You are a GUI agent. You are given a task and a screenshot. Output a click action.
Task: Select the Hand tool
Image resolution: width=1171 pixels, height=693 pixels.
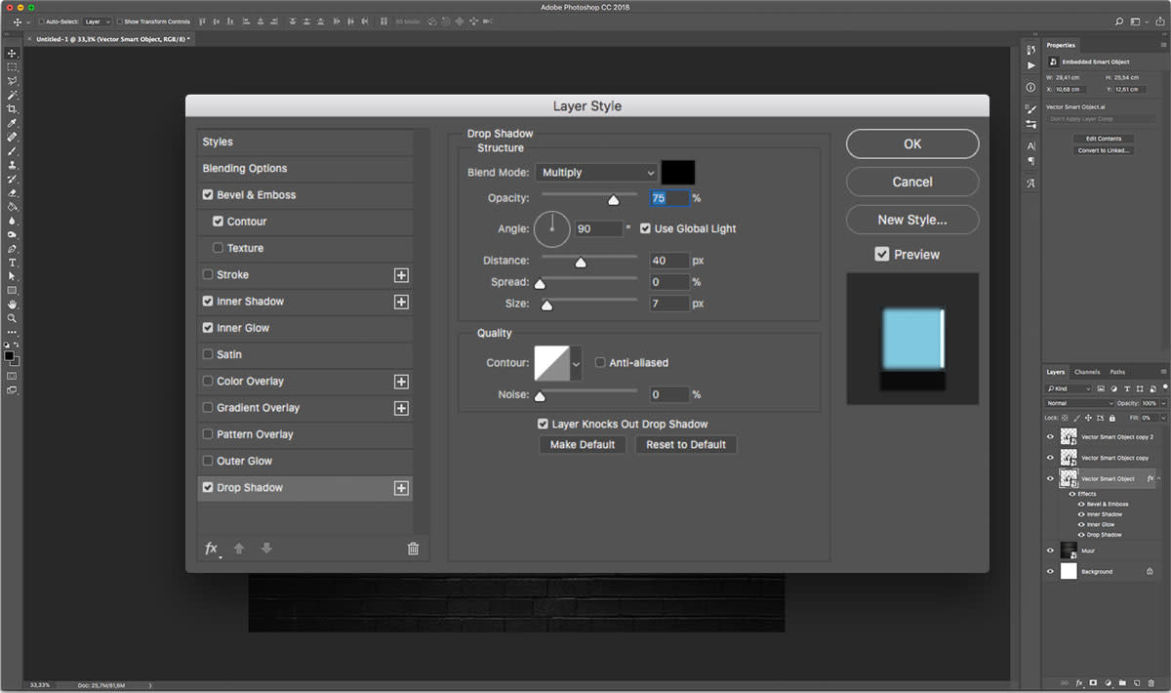point(13,305)
